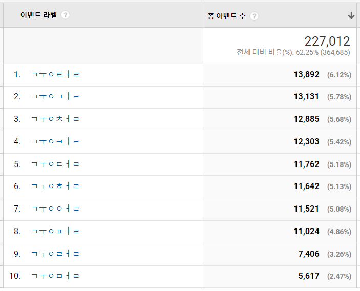Open event label ㄱㅜㅇㄹㅓㄹ link
The image size is (360, 291).
click(x=55, y=254)
